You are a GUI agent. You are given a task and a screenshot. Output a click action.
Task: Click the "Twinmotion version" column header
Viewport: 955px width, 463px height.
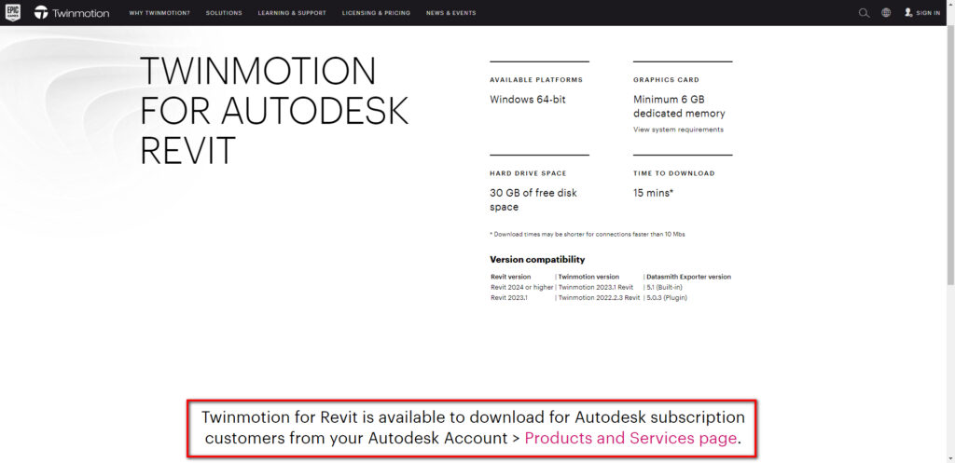[x=588, y=277]
